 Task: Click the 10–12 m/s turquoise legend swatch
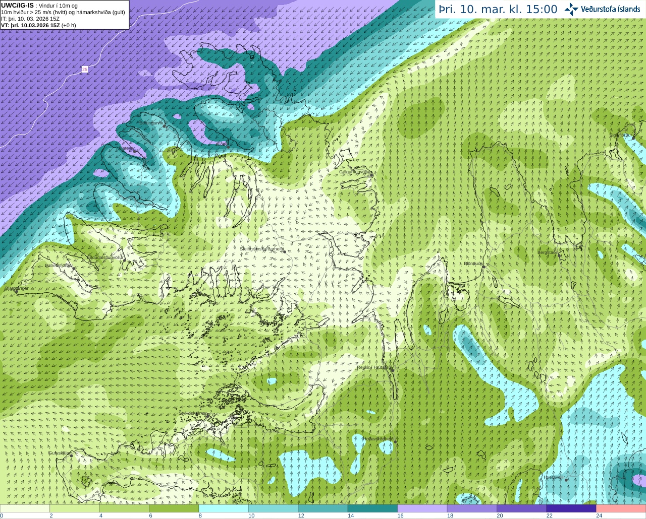pos(273,508)
